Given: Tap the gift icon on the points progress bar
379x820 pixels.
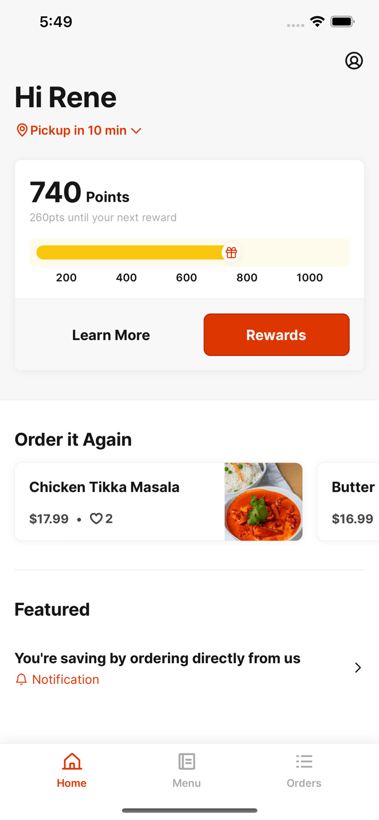Looking at the screenshot, I should [x=231, y=252].
